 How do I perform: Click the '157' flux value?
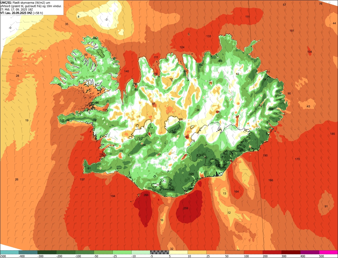pos(82,180)
